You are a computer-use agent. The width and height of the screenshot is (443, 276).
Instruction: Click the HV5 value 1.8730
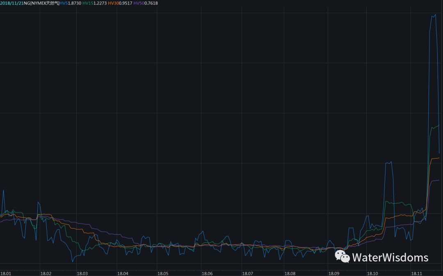coord(75,3)
